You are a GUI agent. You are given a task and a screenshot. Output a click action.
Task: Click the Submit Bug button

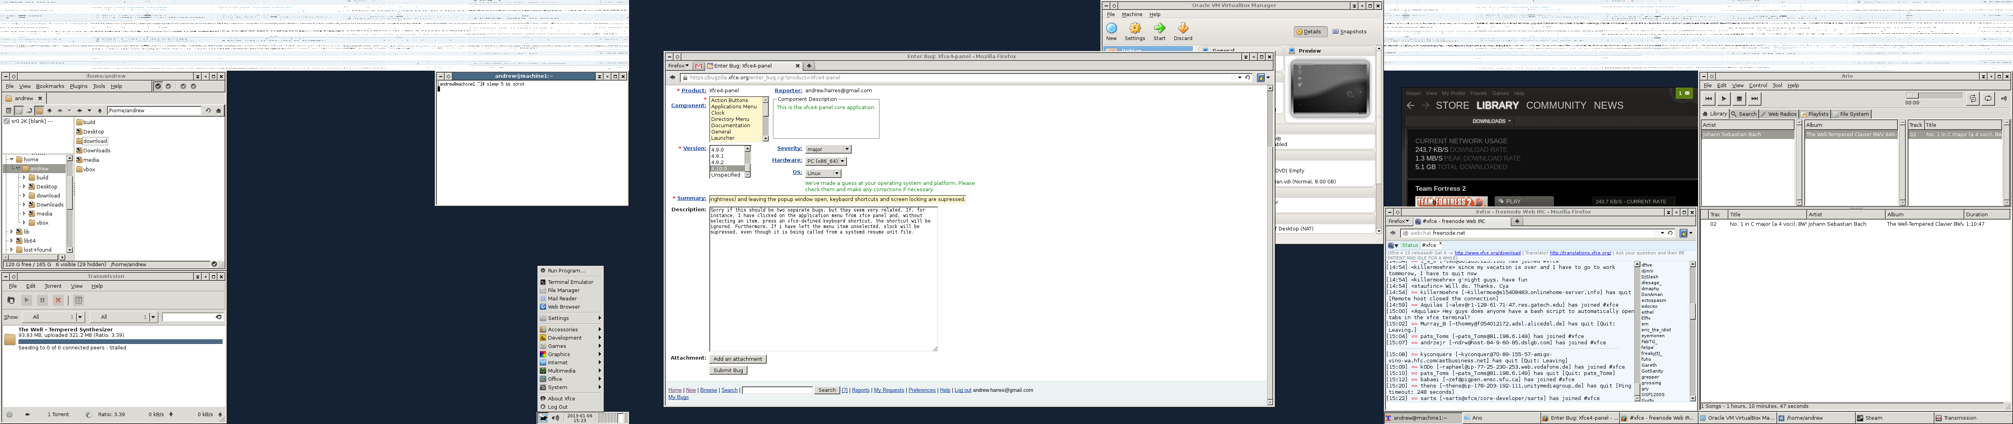click(727, 370)
